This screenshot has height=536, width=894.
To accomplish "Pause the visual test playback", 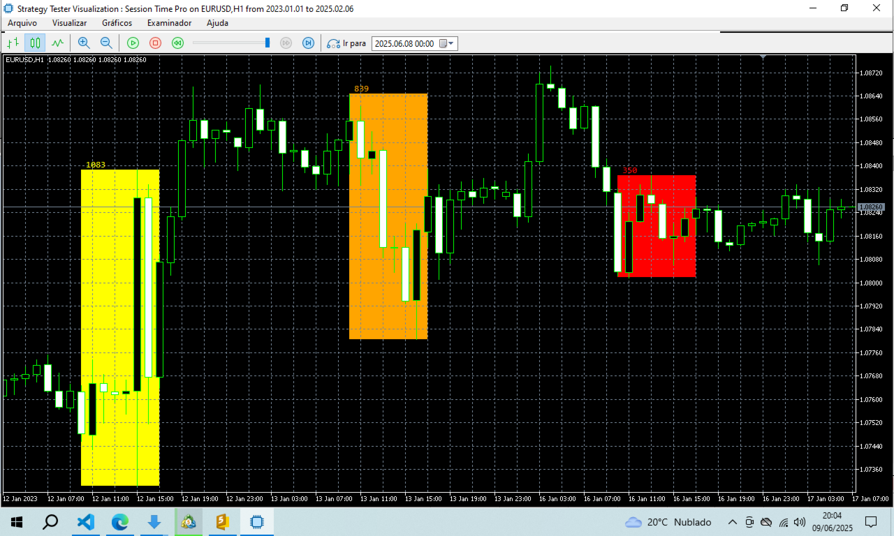I will [x=154, y=43].
